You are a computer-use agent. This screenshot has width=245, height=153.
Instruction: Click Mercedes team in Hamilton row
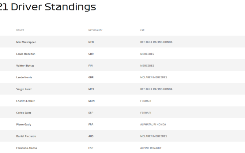coord(147,54)
